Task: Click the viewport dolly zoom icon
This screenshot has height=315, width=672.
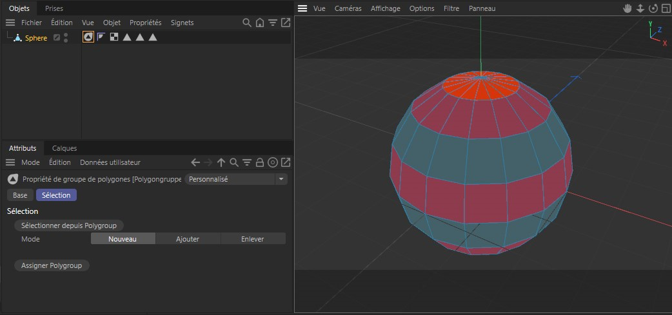Action: [x=640, y=8]
